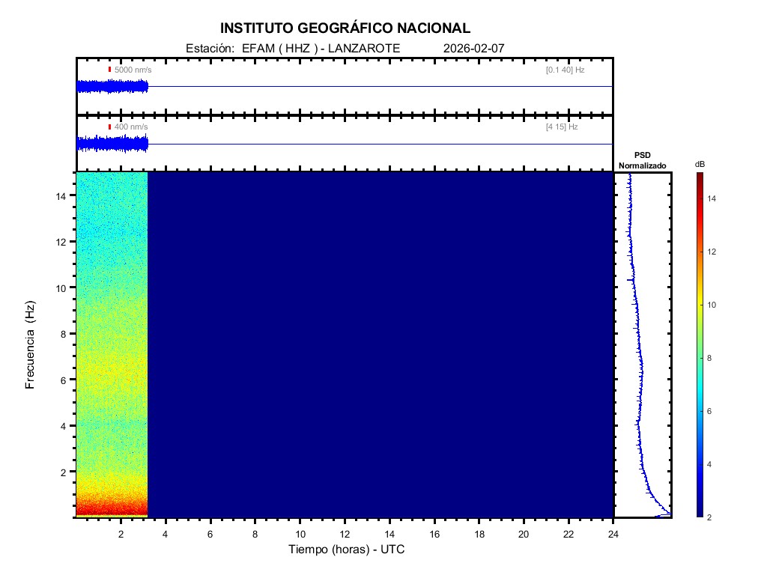Click the red scale bar beside 400 nm/s

click(x=109, y=127)
